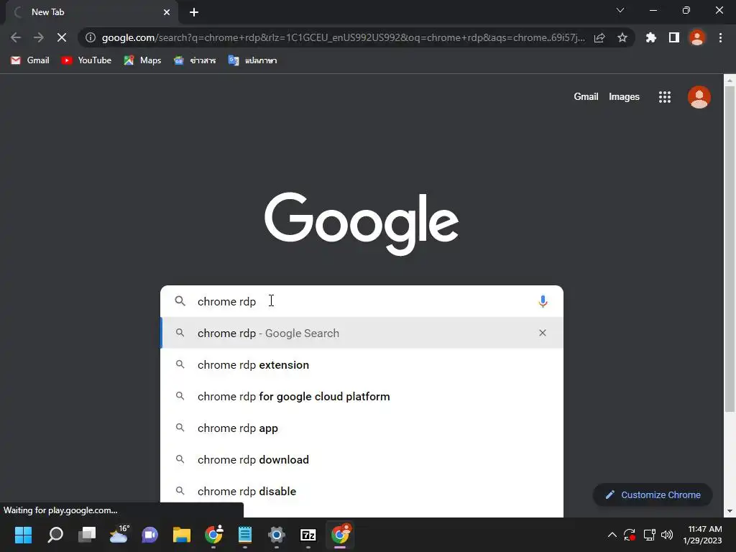Image resolution: width=736 pixels, height=552 pixels.
Task: Go forward to next page
Action: (39, 37)
